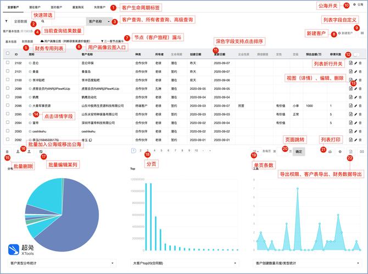This screenshot has height=274, width=368.
Task: Switch to the 财务数据 list tab
Action: tap(27, 42)
